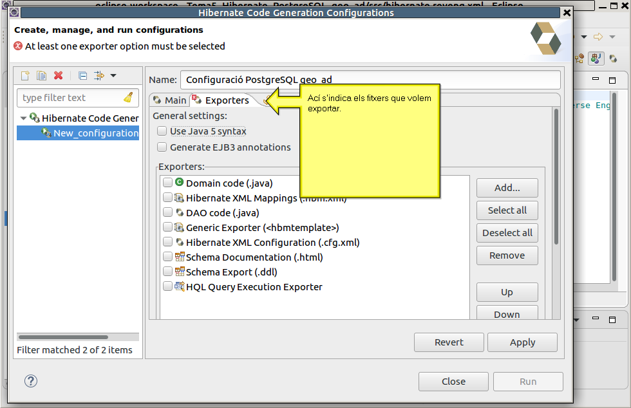Move exporter Up in the list

pyautogui.click(x=507, y=292)
